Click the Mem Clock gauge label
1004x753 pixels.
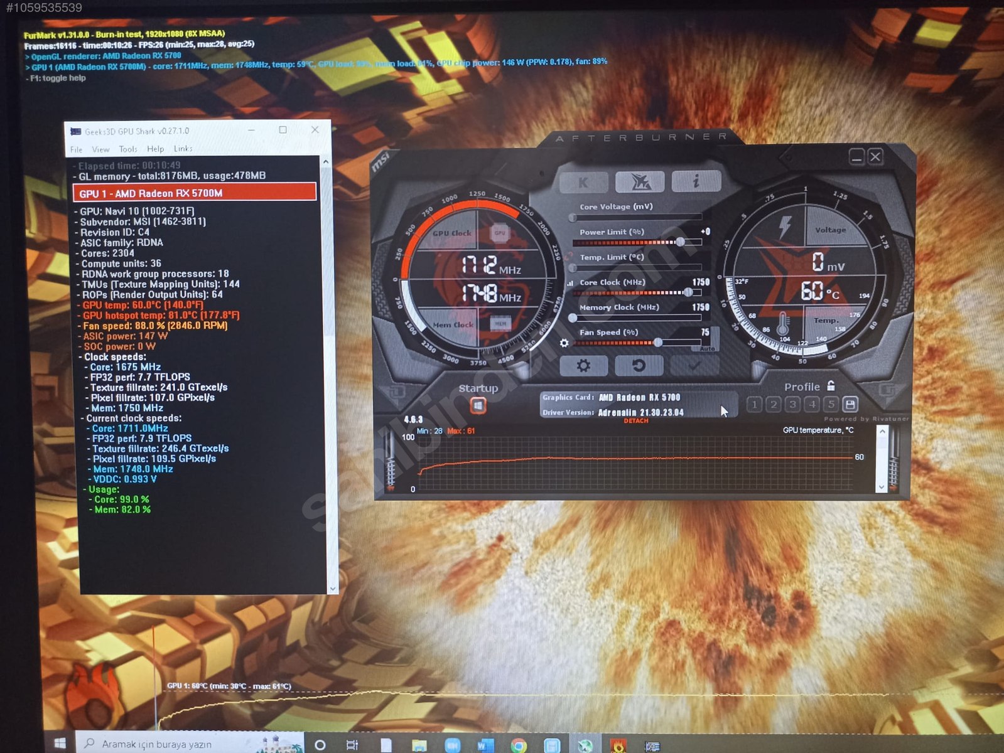tap(453, 324)
